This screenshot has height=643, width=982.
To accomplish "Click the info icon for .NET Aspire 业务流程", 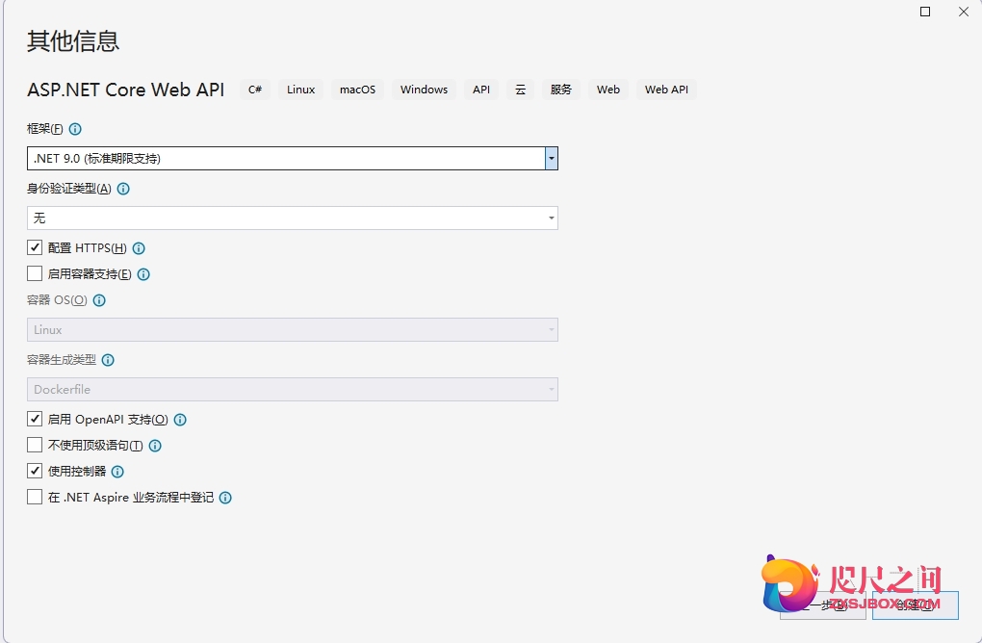I will tap(225, 498).
